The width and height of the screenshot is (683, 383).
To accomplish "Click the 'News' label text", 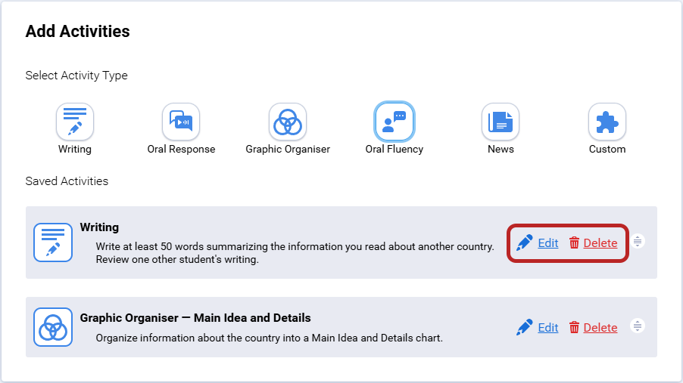I will point(501,149).
